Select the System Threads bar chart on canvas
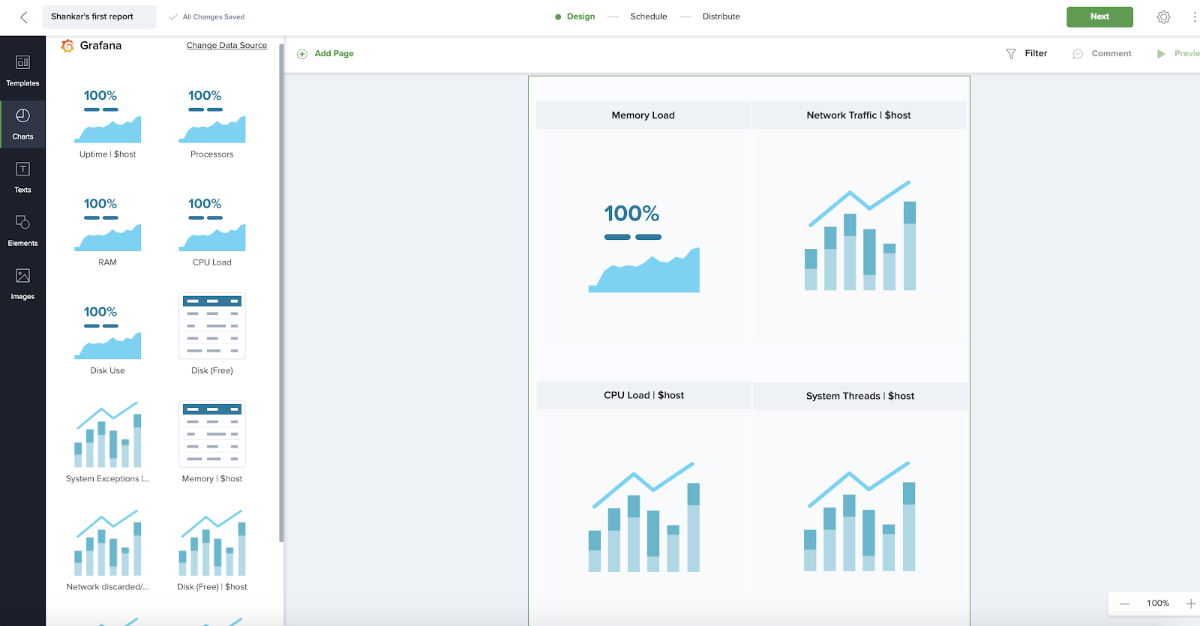The height and width of the screenshot is (626, 1200). (859, 517)
